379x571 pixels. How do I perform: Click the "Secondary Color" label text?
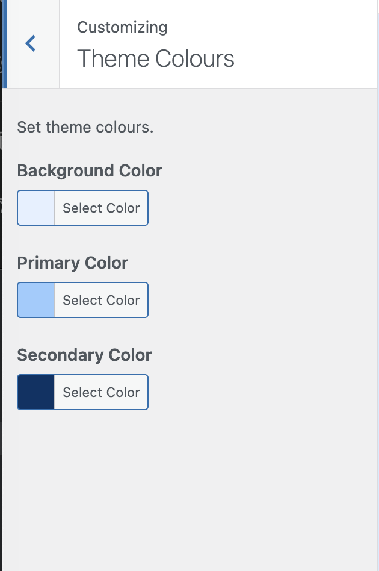[84, 355]
